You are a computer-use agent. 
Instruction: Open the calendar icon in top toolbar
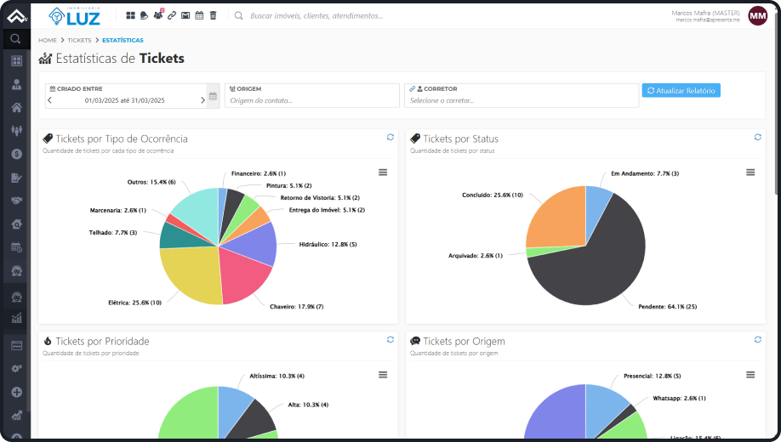point(199,15)
